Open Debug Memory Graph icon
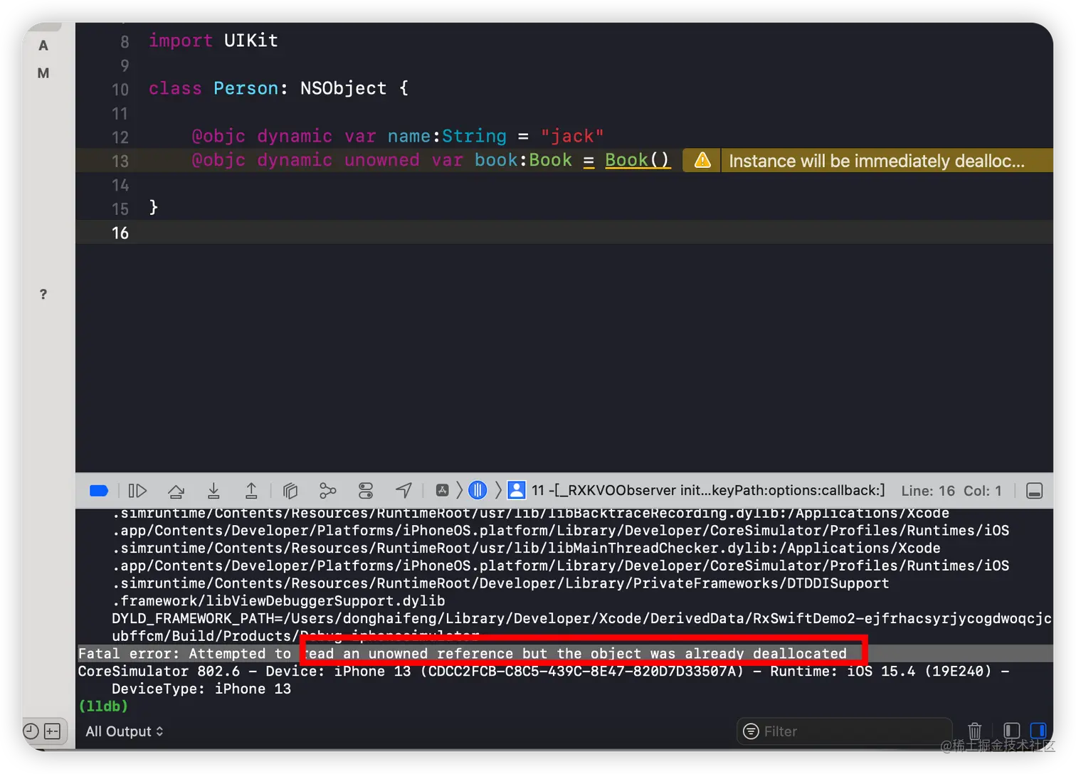1076x774 pixels. coord(327,491)
